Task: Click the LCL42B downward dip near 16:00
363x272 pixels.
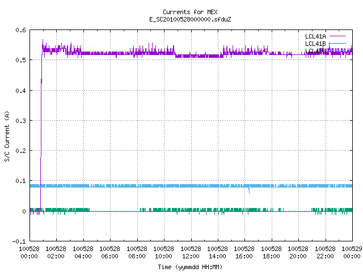Action: pos(249,190)
